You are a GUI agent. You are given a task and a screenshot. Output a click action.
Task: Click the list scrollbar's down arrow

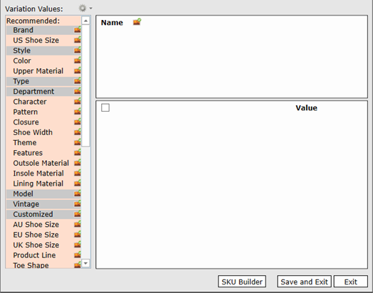pos(85,263)
